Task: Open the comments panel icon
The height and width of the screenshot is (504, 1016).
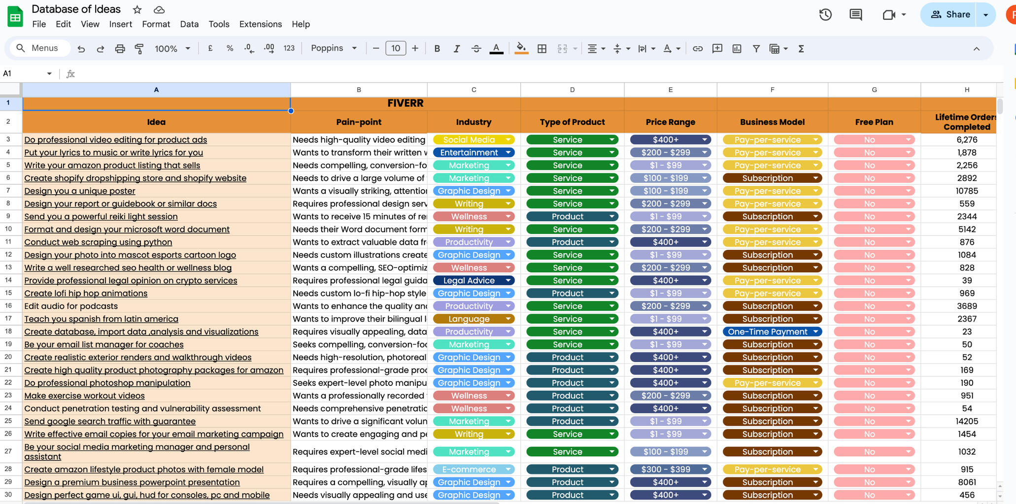Action: tap(856, 15)
